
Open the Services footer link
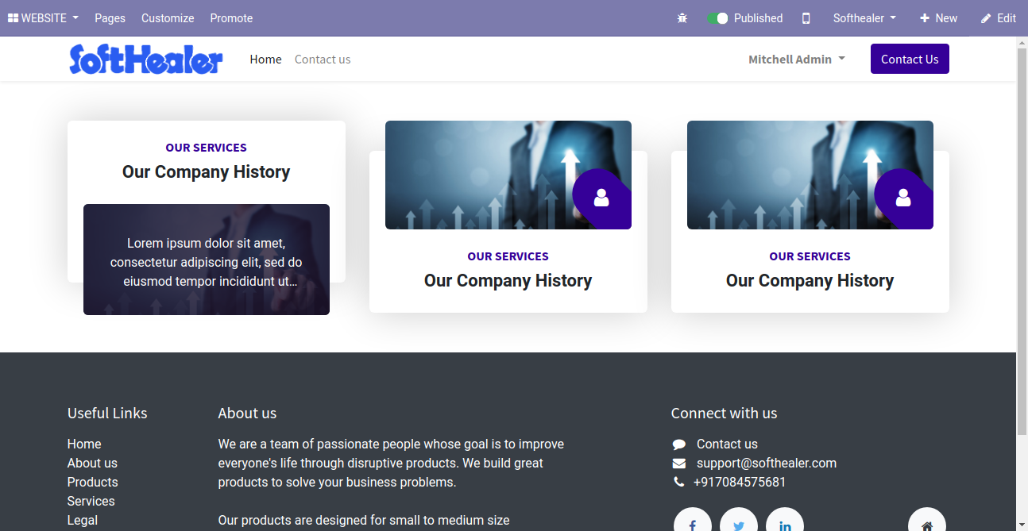point(91,502)
